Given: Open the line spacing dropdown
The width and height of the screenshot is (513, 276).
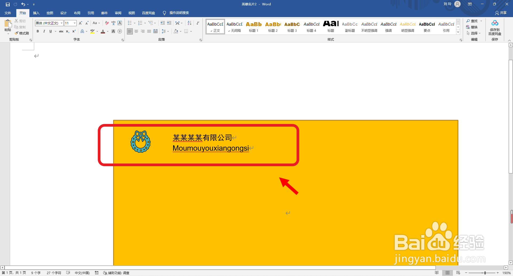Looking at the screenshot, I should coord(165,31).
